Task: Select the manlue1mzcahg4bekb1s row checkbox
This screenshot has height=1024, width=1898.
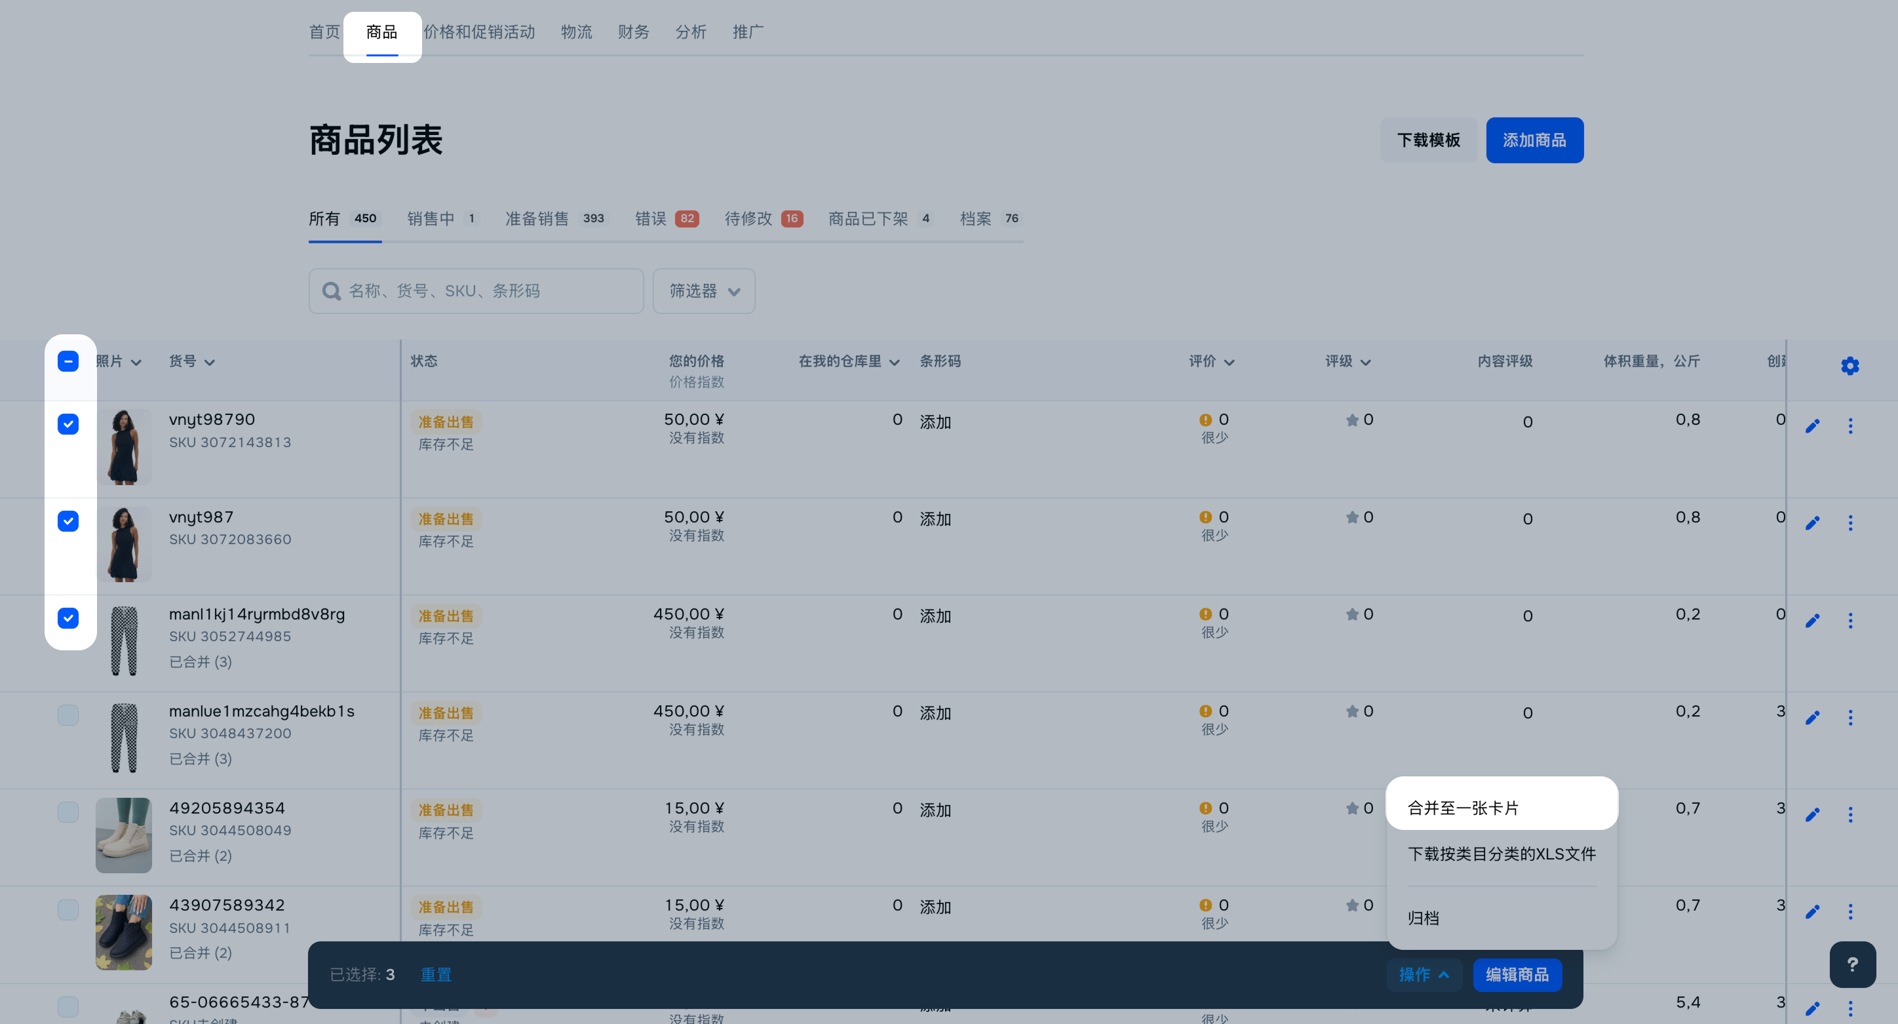Action: (x=68, y=715)
